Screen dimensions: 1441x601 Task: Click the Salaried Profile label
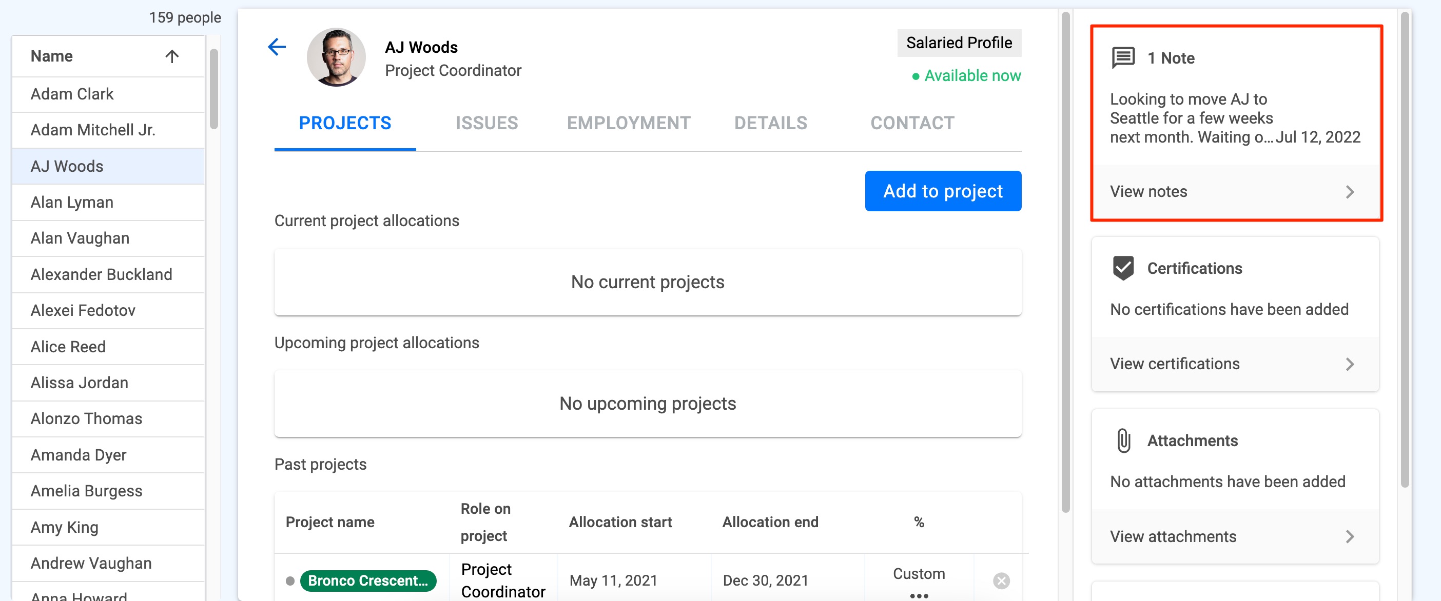(959, 43)
